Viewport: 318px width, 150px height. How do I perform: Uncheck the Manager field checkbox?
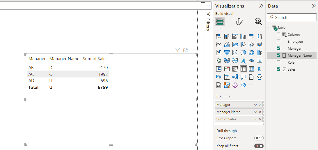coord(278,49)
